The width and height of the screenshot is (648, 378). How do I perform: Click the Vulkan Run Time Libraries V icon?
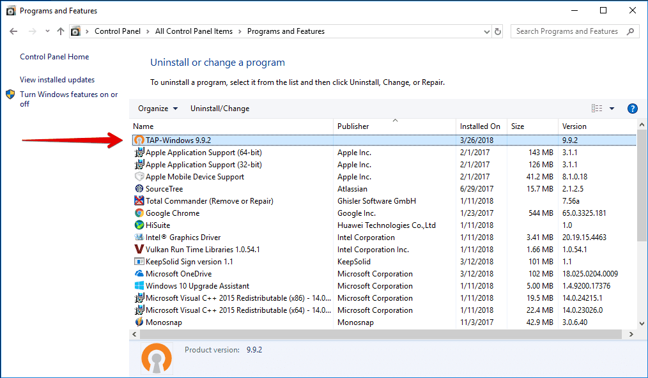(x=139, y=249)
